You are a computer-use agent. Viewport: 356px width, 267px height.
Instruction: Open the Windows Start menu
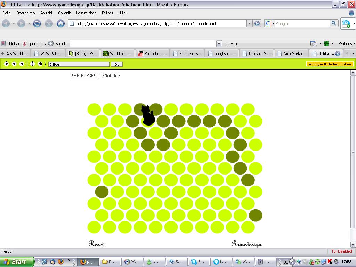pos(17,262)
